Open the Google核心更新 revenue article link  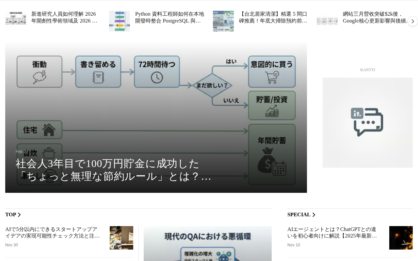click(x=376, y=17)
